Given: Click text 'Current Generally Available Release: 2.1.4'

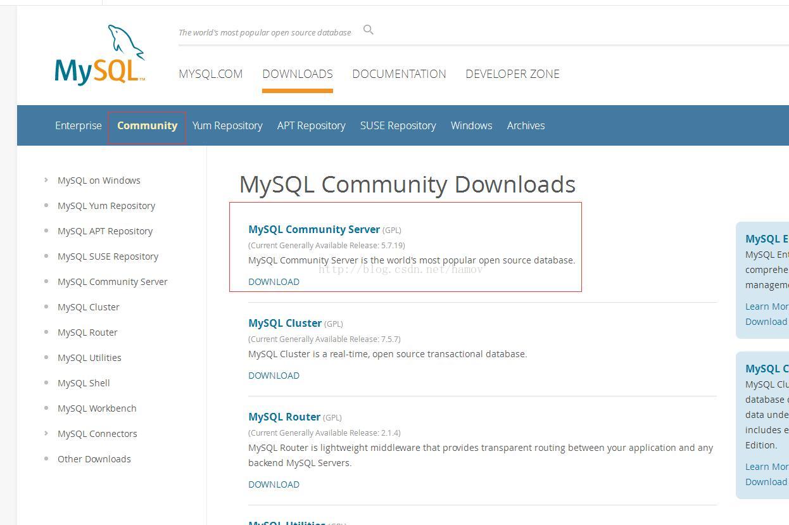Looking at the screenshot, I should (324, 433).
